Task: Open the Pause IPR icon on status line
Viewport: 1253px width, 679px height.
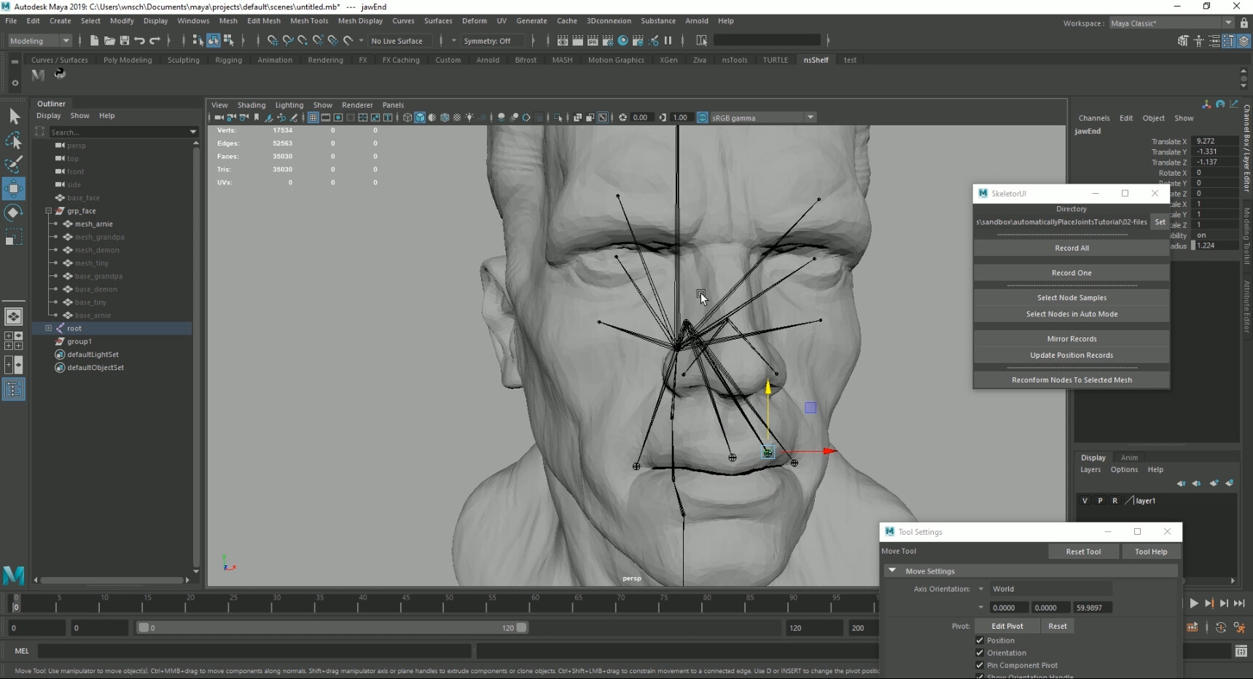Action: (668, 41)
